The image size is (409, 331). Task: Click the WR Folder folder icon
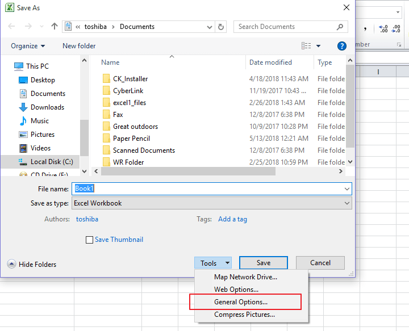pyautogui.click(x=106, y=162)
